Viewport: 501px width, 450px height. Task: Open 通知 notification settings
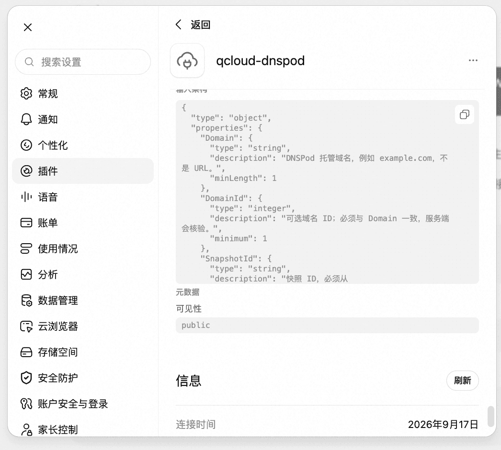[83, 120]
